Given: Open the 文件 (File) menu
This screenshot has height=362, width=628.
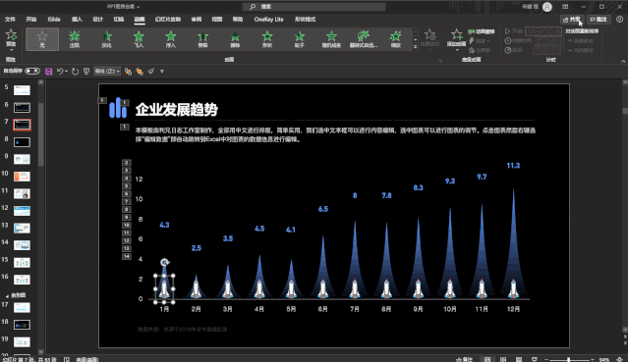Looking at the screenshot, I should point(10,20).
